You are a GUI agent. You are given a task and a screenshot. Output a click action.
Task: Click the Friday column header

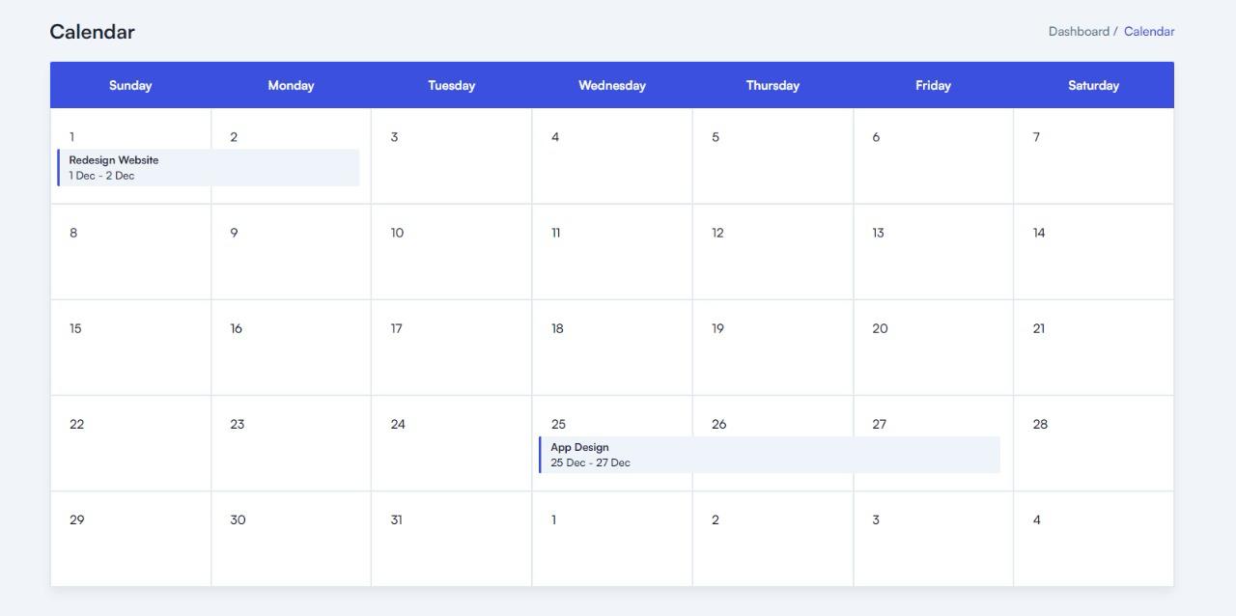tap(933, 86)
